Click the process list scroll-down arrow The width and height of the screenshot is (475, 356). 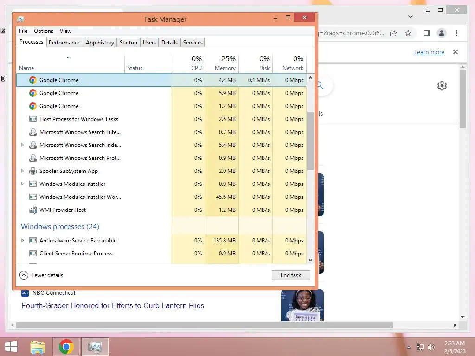pyautogui.click(x=310, y=260)
